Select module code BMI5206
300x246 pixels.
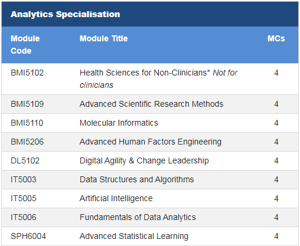pyautogui.click(x=27, y=142)
